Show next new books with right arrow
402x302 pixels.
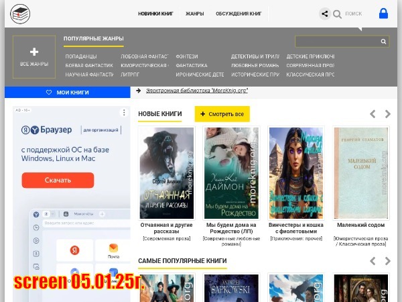click(x=388, y=114)
